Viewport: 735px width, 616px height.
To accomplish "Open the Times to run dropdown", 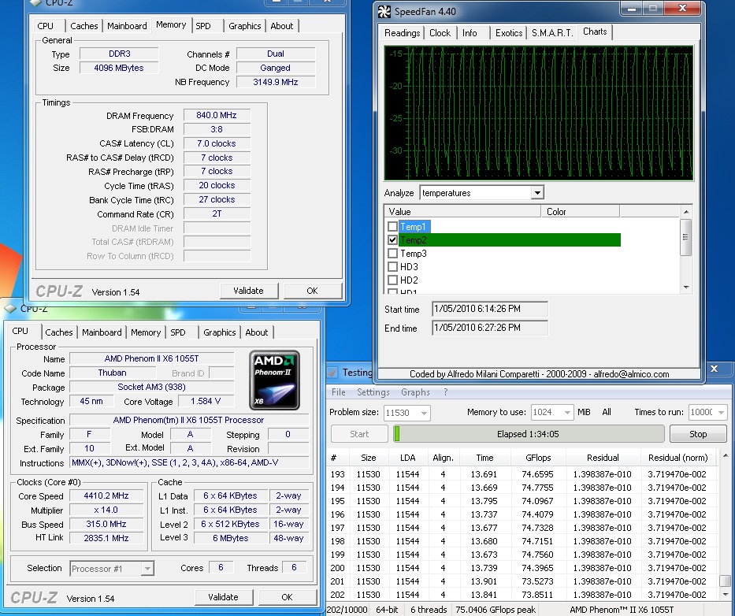I will pos(721,413).
